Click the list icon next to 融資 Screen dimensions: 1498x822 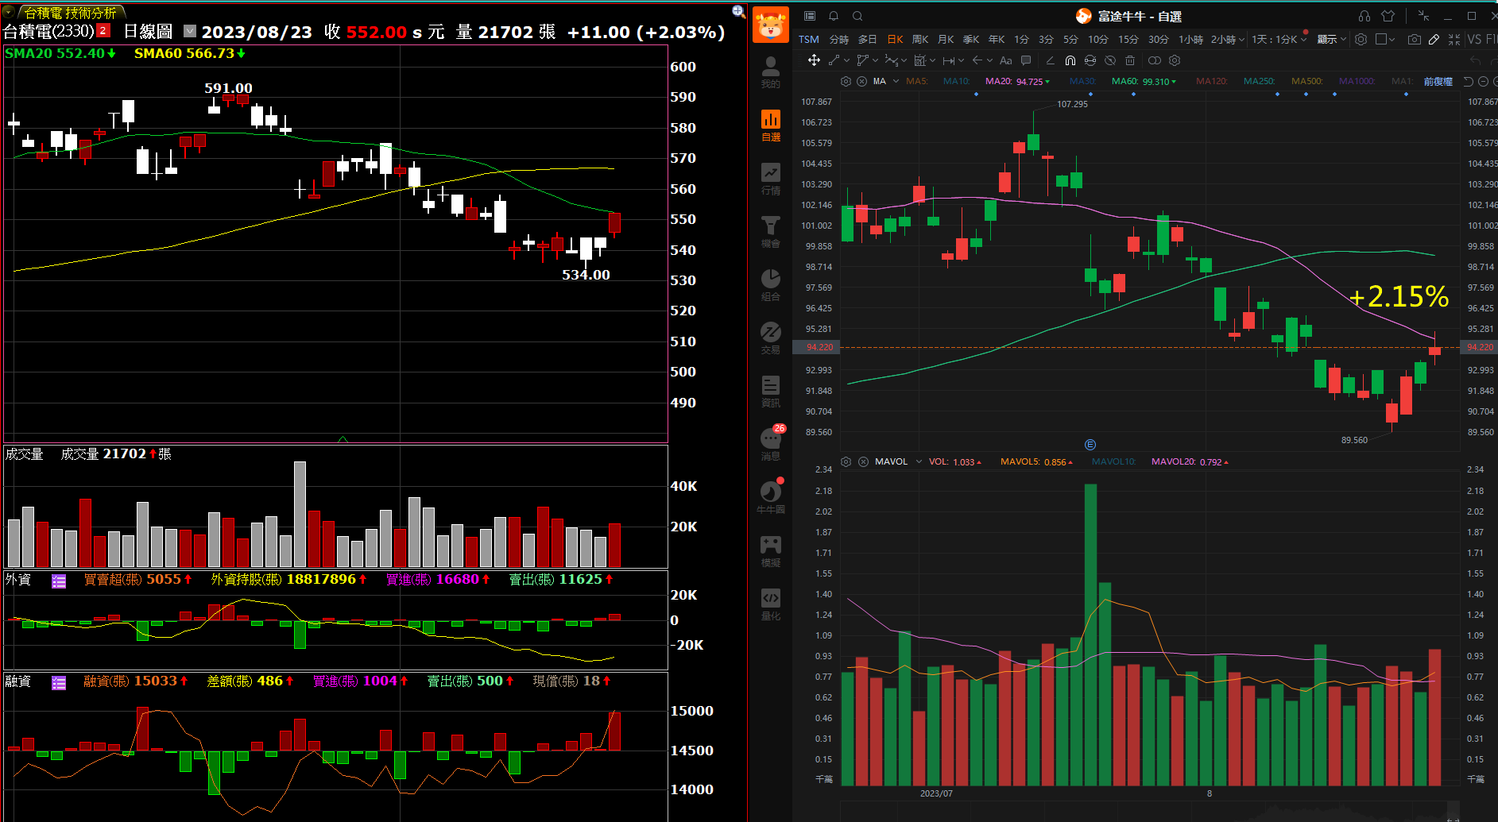coord(59,683)
